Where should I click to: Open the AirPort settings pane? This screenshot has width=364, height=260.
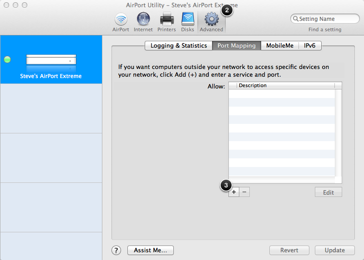click(121, 22)
